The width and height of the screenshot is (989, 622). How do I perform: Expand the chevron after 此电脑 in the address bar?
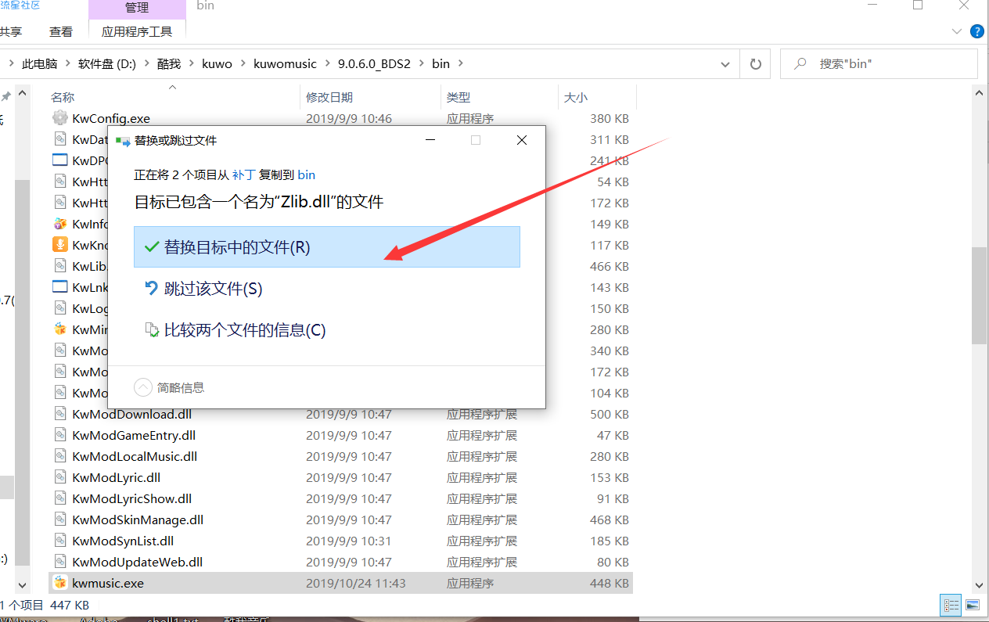(67, 64)
